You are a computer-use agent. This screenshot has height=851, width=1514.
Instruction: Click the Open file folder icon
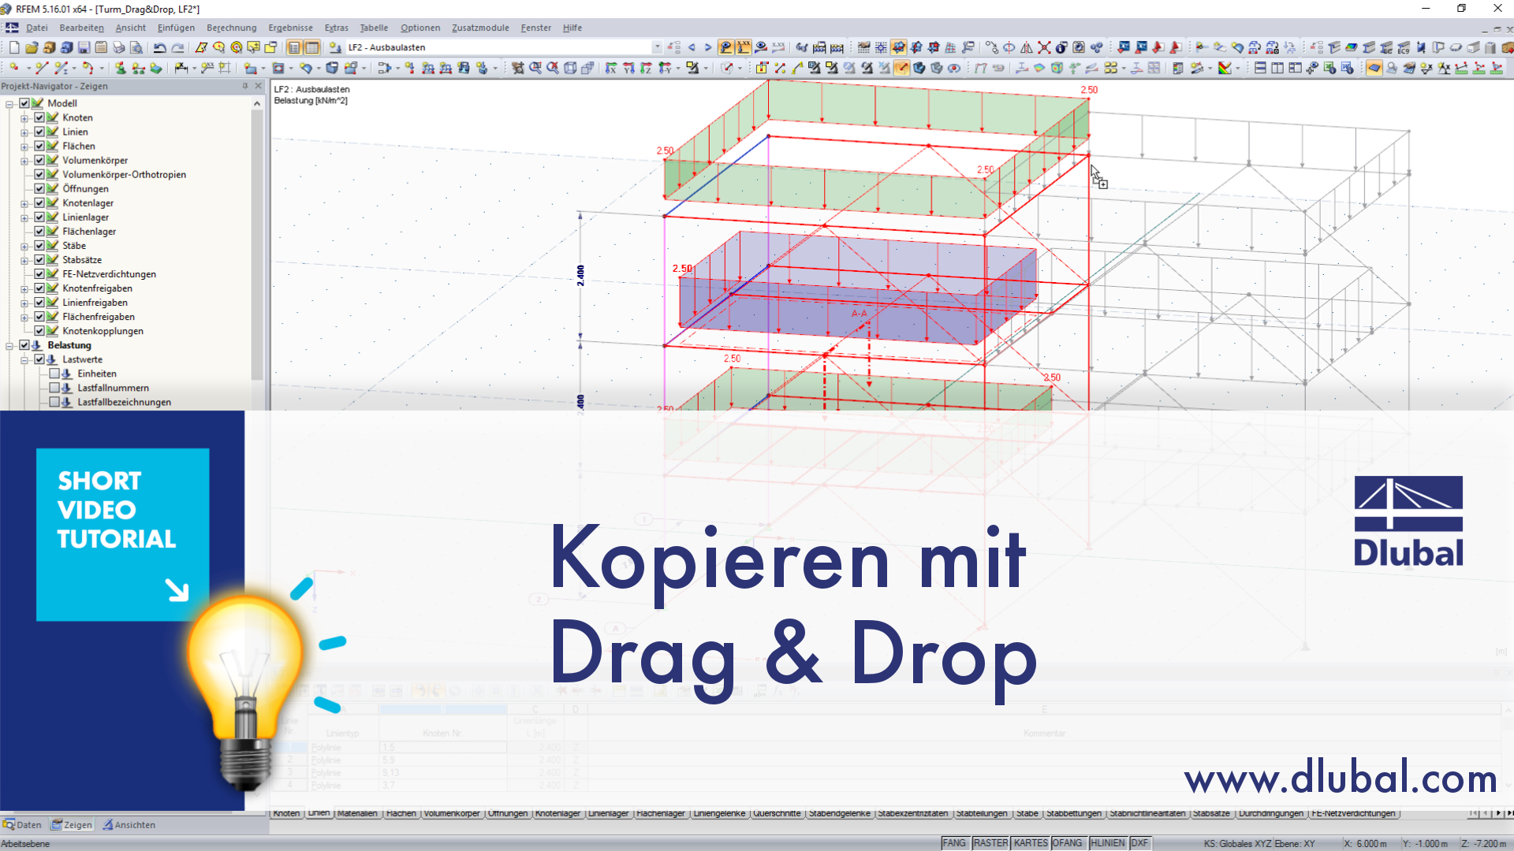click(x=32, y=47)
